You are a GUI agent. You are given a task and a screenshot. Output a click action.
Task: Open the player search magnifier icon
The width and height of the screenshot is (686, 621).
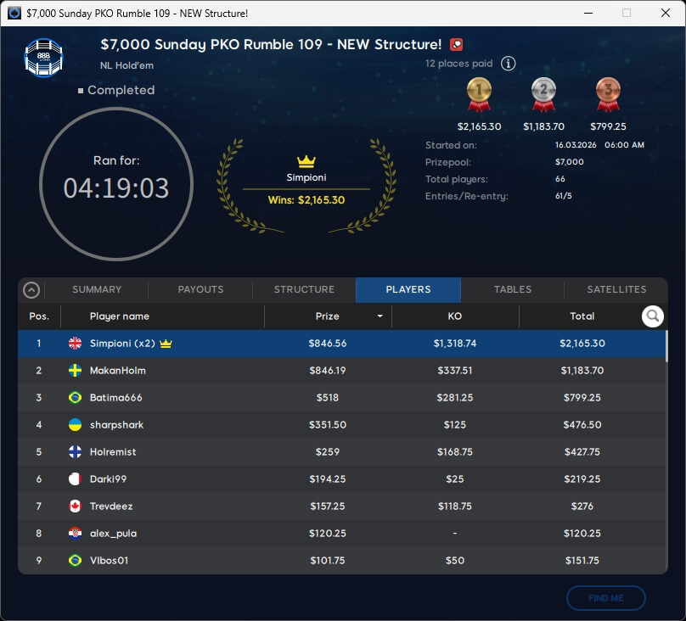(652, 316)
